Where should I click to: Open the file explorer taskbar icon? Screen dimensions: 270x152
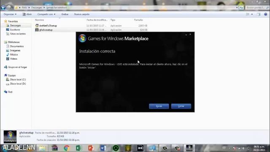point(42,148)
